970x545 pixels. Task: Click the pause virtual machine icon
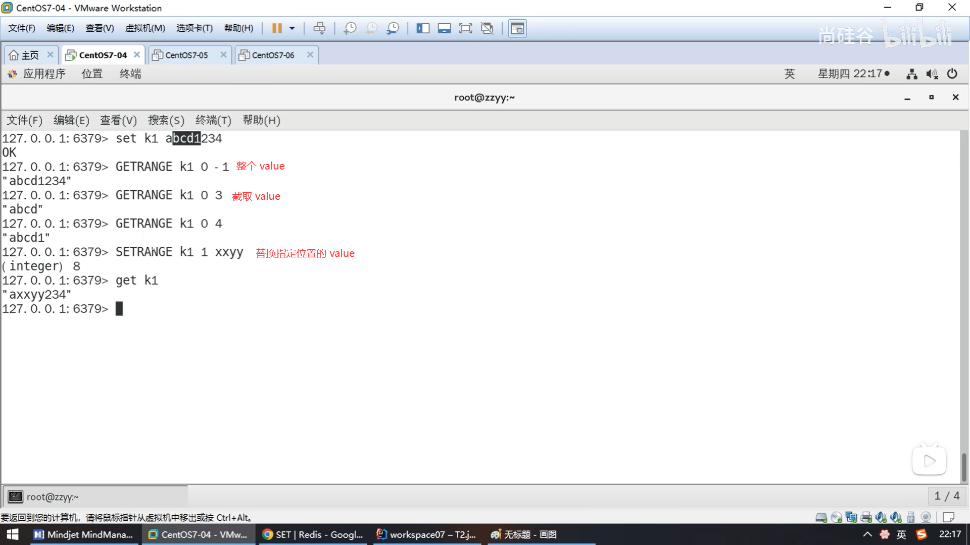coord(276,28)
